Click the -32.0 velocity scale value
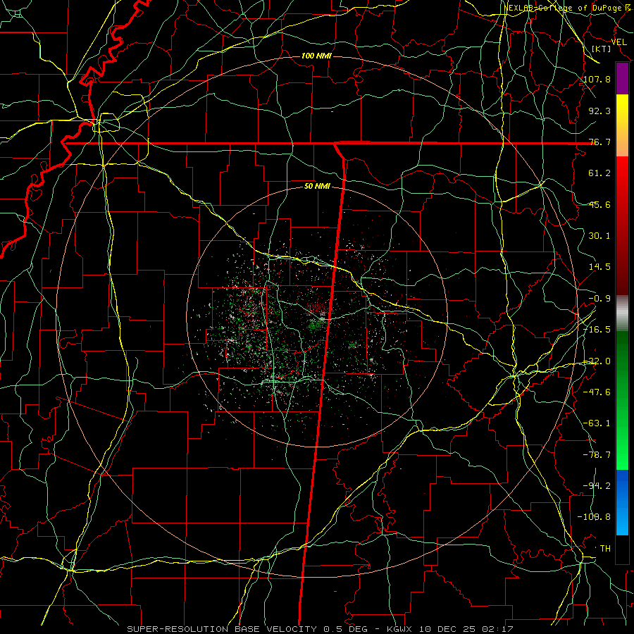This screenshot has width=634, height=634. (597, 361)
